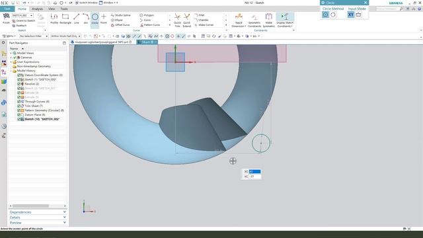Image resolution: width=423 pixels, height=238 pixels.
Task: Open the Rapid Dimension dropdown arrow
Action: tap(245, 26)
